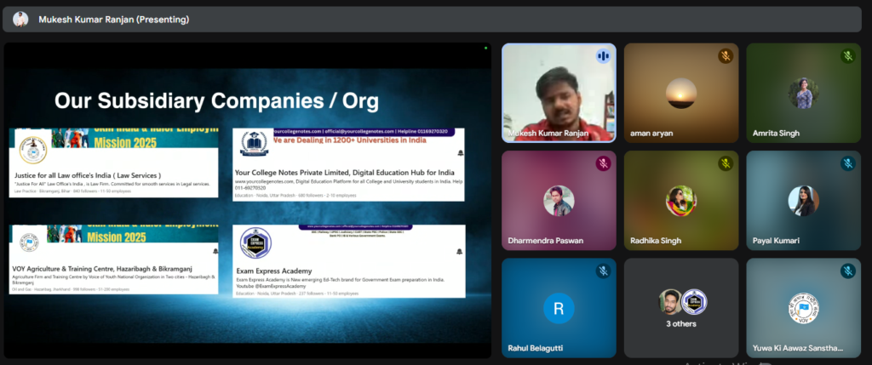The image size is (872, 365).
Task: Click the muted microphone icon on Payal Kumari's tile
Action: (x=847, y=163)
